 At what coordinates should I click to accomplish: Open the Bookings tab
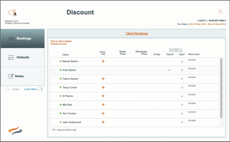(x=23, y=38)
